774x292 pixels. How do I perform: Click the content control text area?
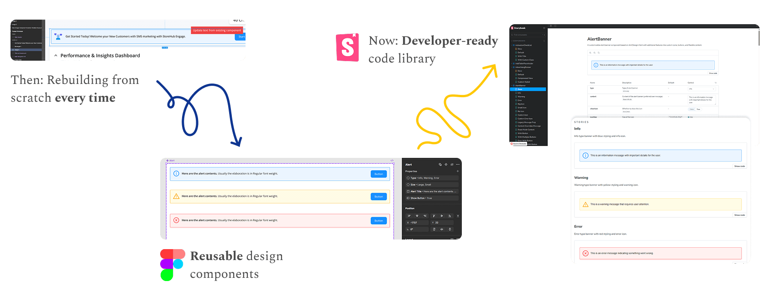click(701, 100)
